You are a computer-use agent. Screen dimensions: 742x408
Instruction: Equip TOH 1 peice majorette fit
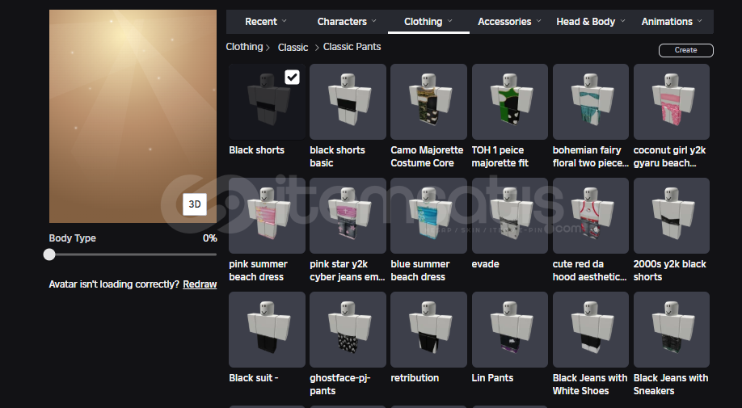tap(510, 102)
